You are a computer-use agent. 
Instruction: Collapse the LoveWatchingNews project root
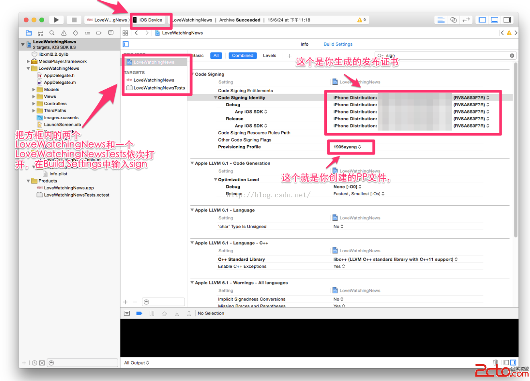tap(23, 45)
